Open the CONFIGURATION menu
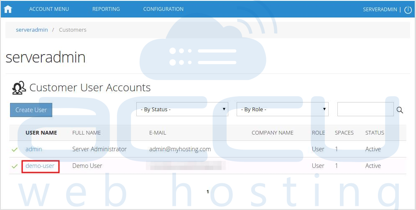Screen dimensions: 416x210 163,9
